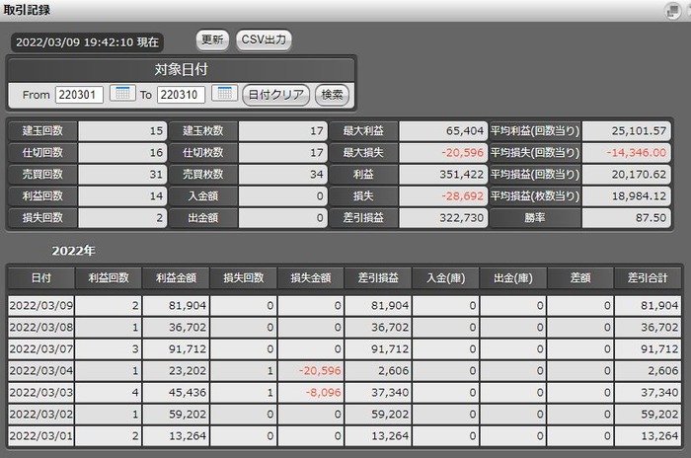Export data with CSV出力 button
Image resolution: width=691 pixels, height=458 pixels.
click(x=264, y=39)
